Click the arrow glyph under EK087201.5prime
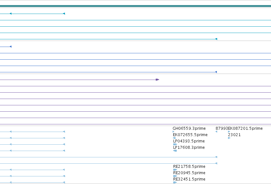Image resolution: width=271 pixels, height=184 pixels. pyautogui.click(x=229, y=132)
